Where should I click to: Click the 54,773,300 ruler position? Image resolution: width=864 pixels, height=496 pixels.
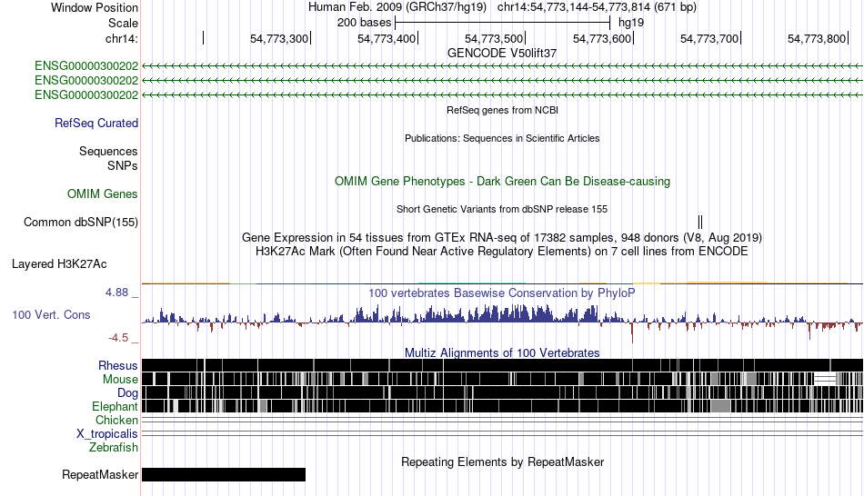point(279,38)
